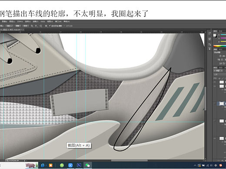Open the second collapsed panel icon in dock
The height and width of the screenshot is (169, 226).
click(x=209, y=39)
